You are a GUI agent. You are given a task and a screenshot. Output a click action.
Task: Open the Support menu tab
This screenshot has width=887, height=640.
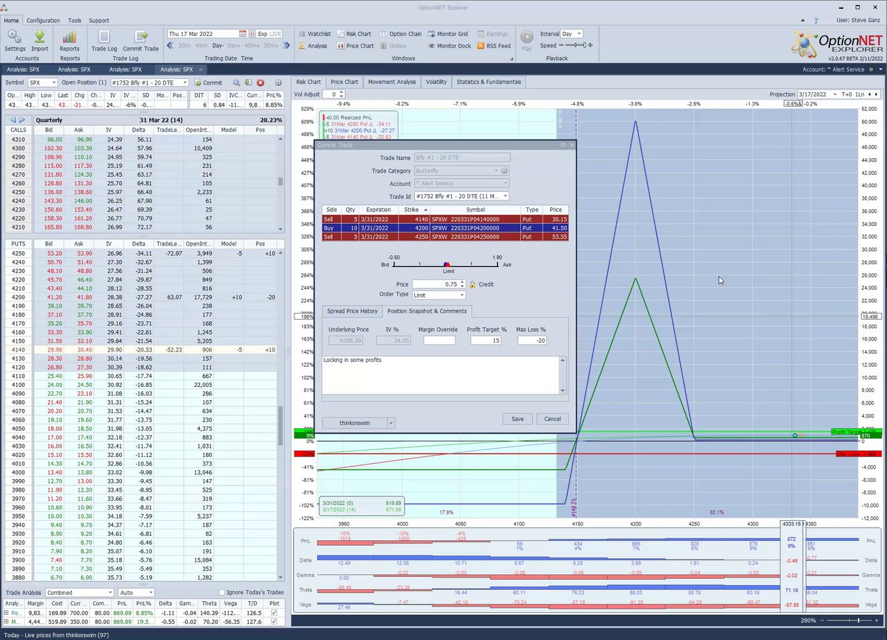99,20
